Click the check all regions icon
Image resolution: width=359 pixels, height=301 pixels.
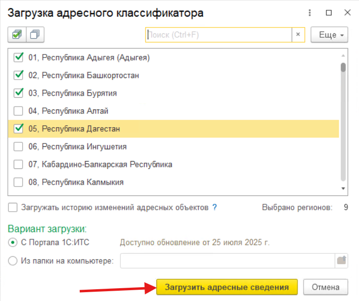tap(17, 35)
